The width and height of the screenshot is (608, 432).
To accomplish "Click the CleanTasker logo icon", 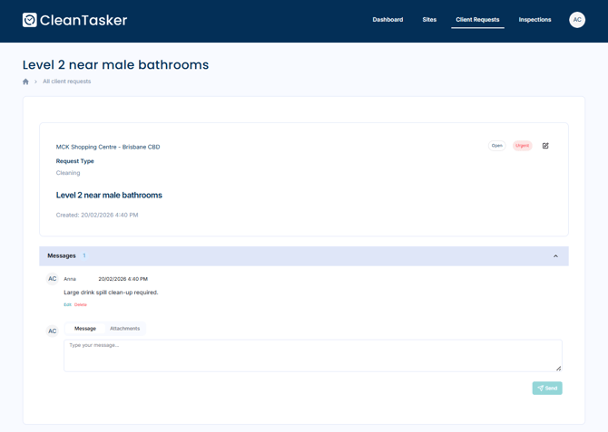I will [30, 20].
